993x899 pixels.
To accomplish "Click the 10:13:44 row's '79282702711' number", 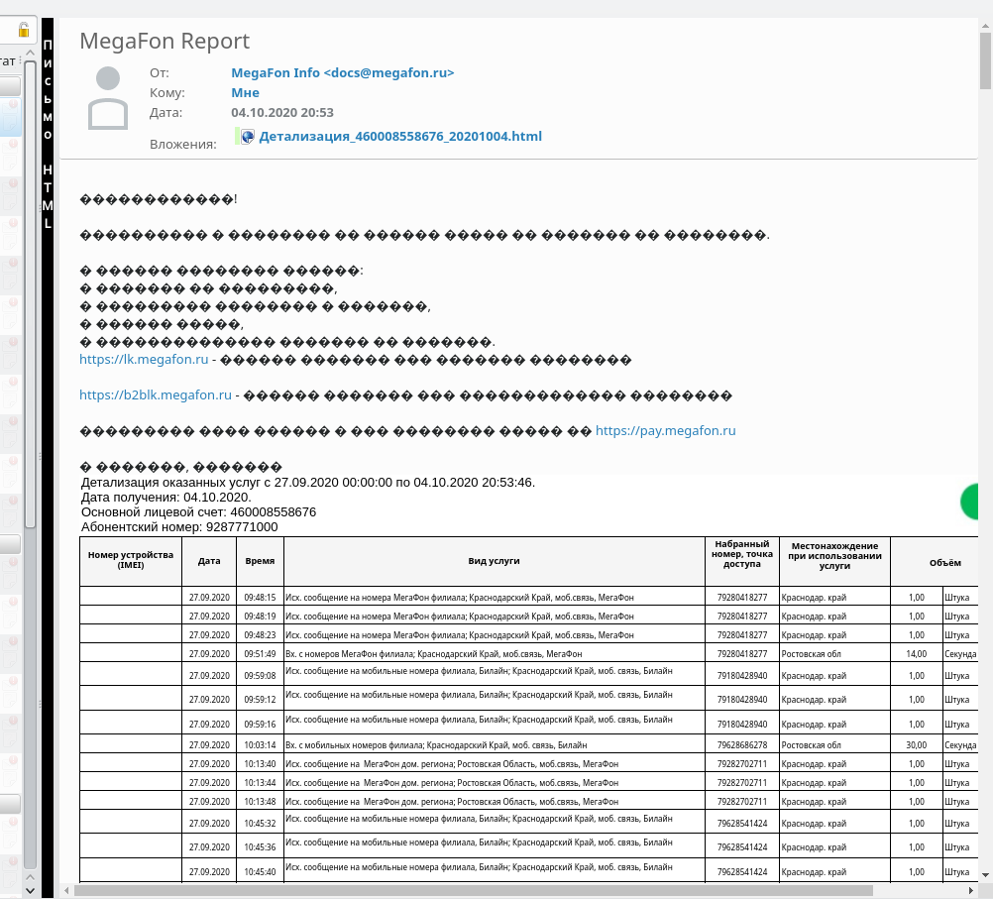I will pyautogui.click(x=742, y=782).
